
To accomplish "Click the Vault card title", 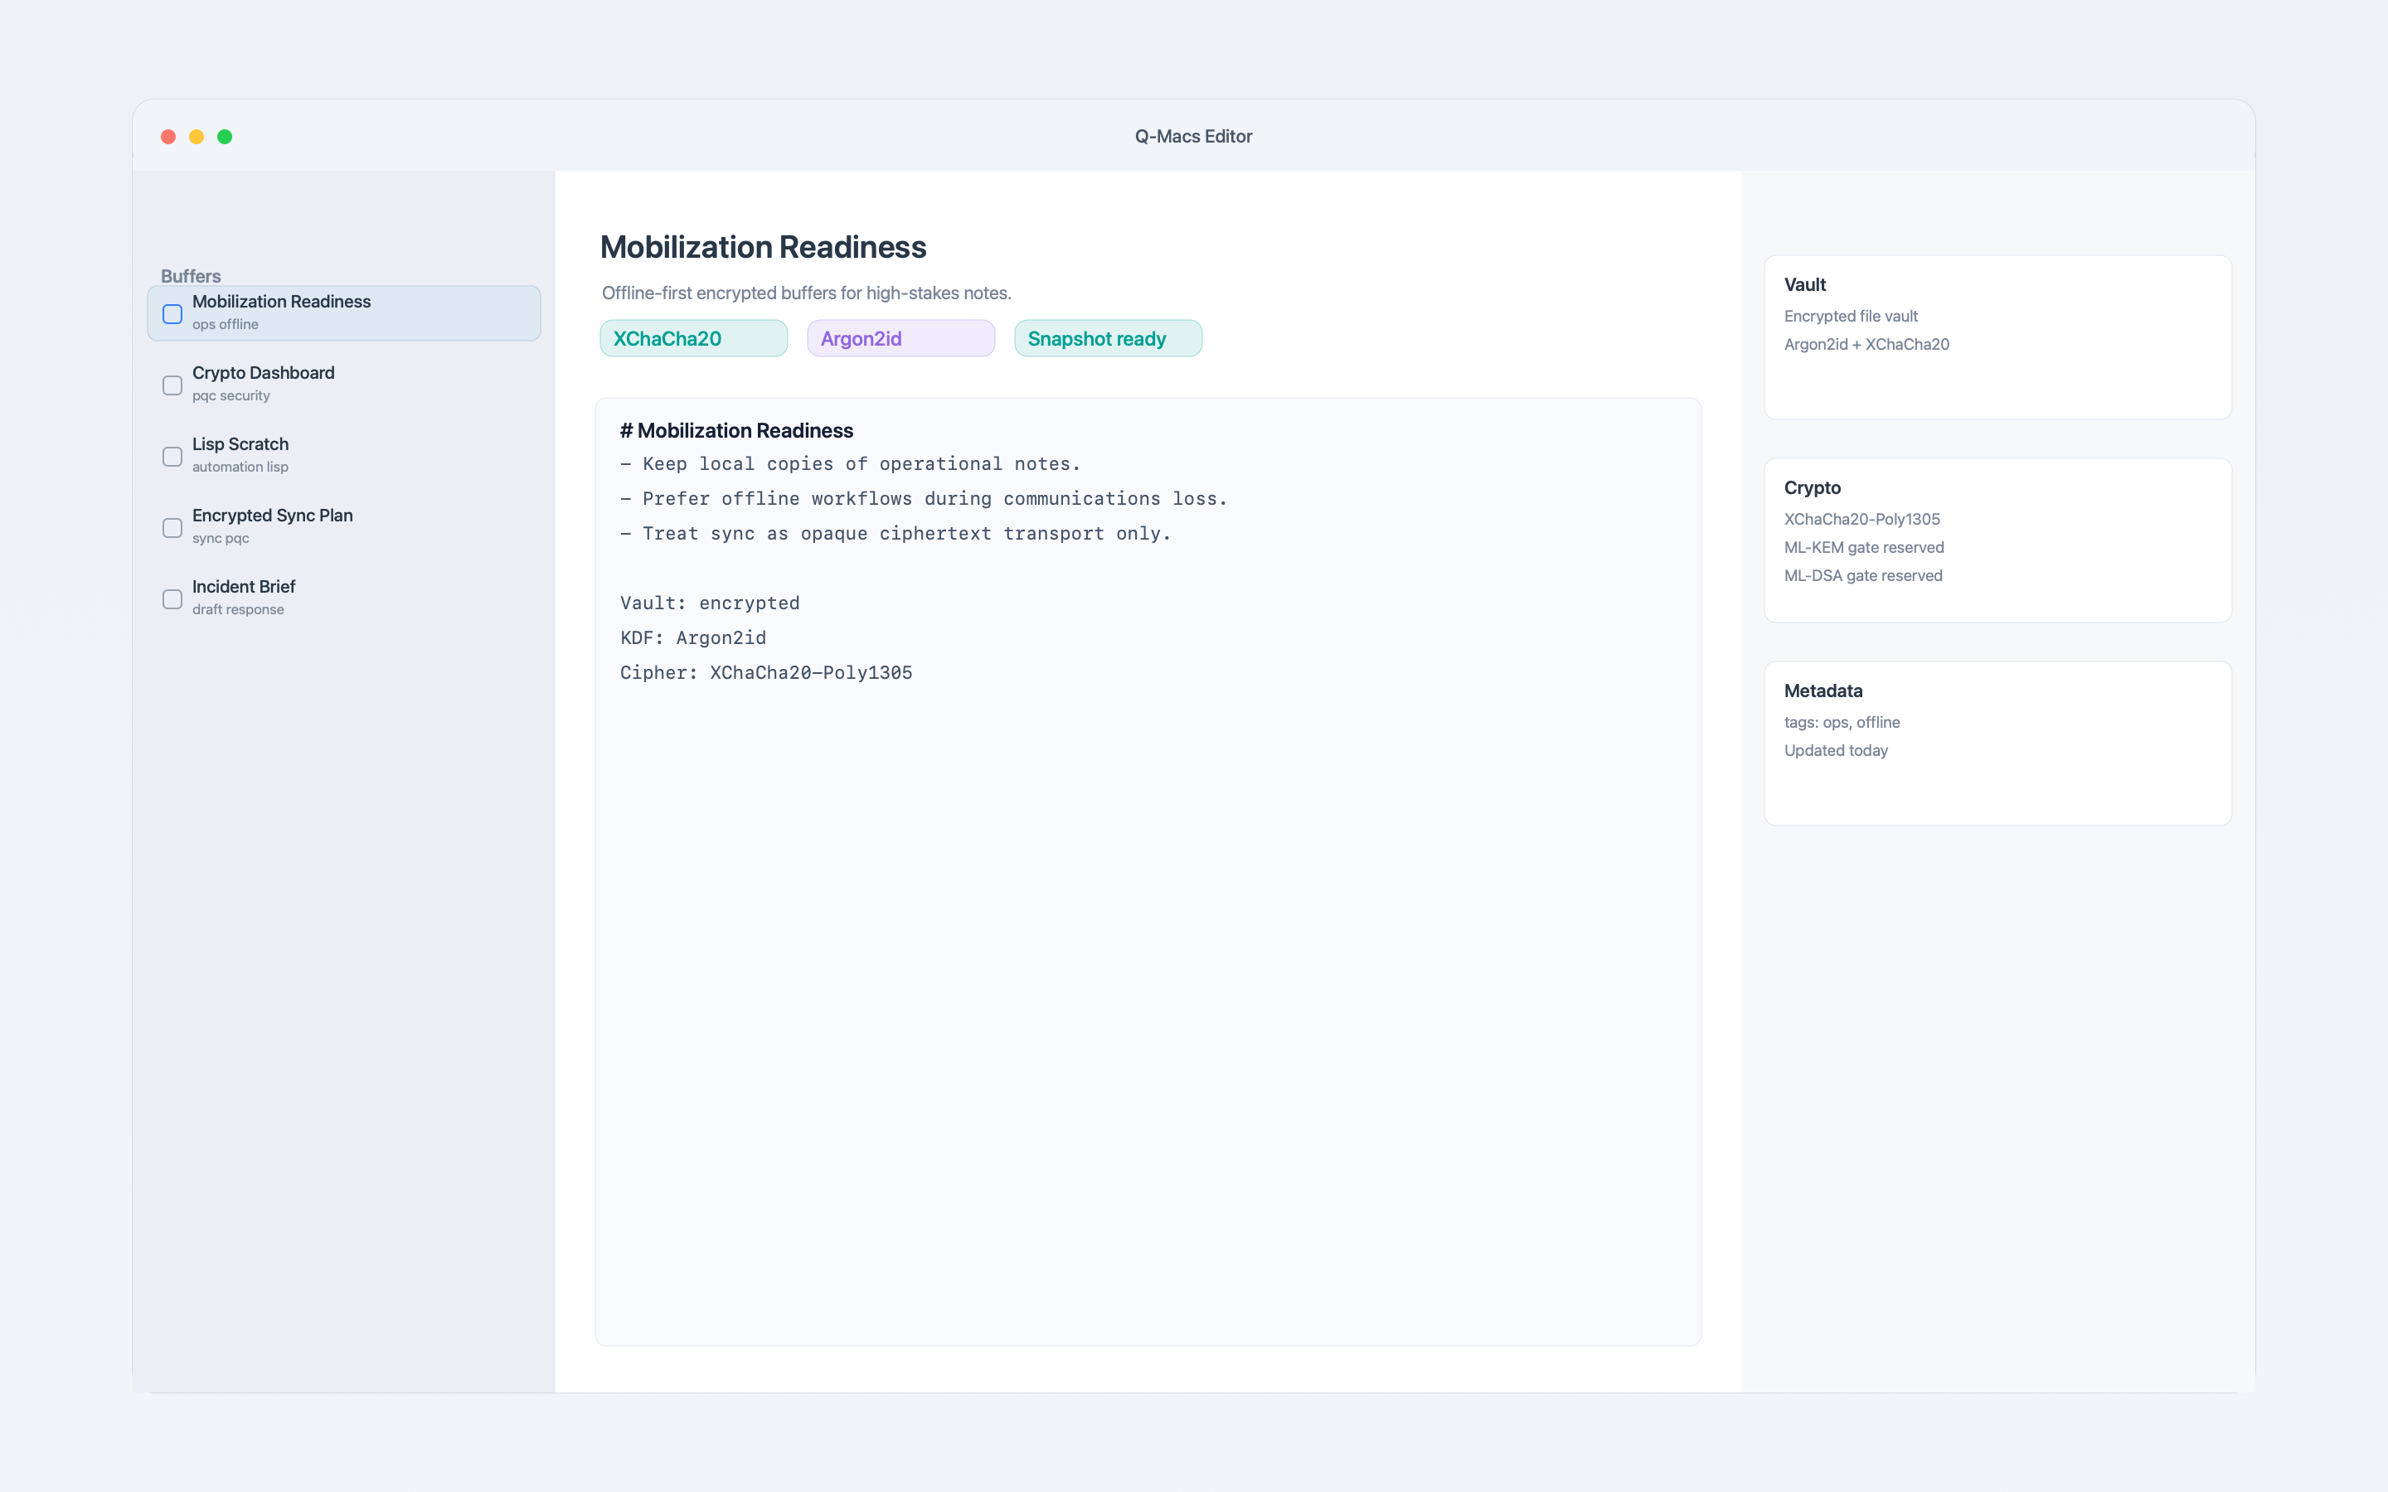I will (1805, 284).
